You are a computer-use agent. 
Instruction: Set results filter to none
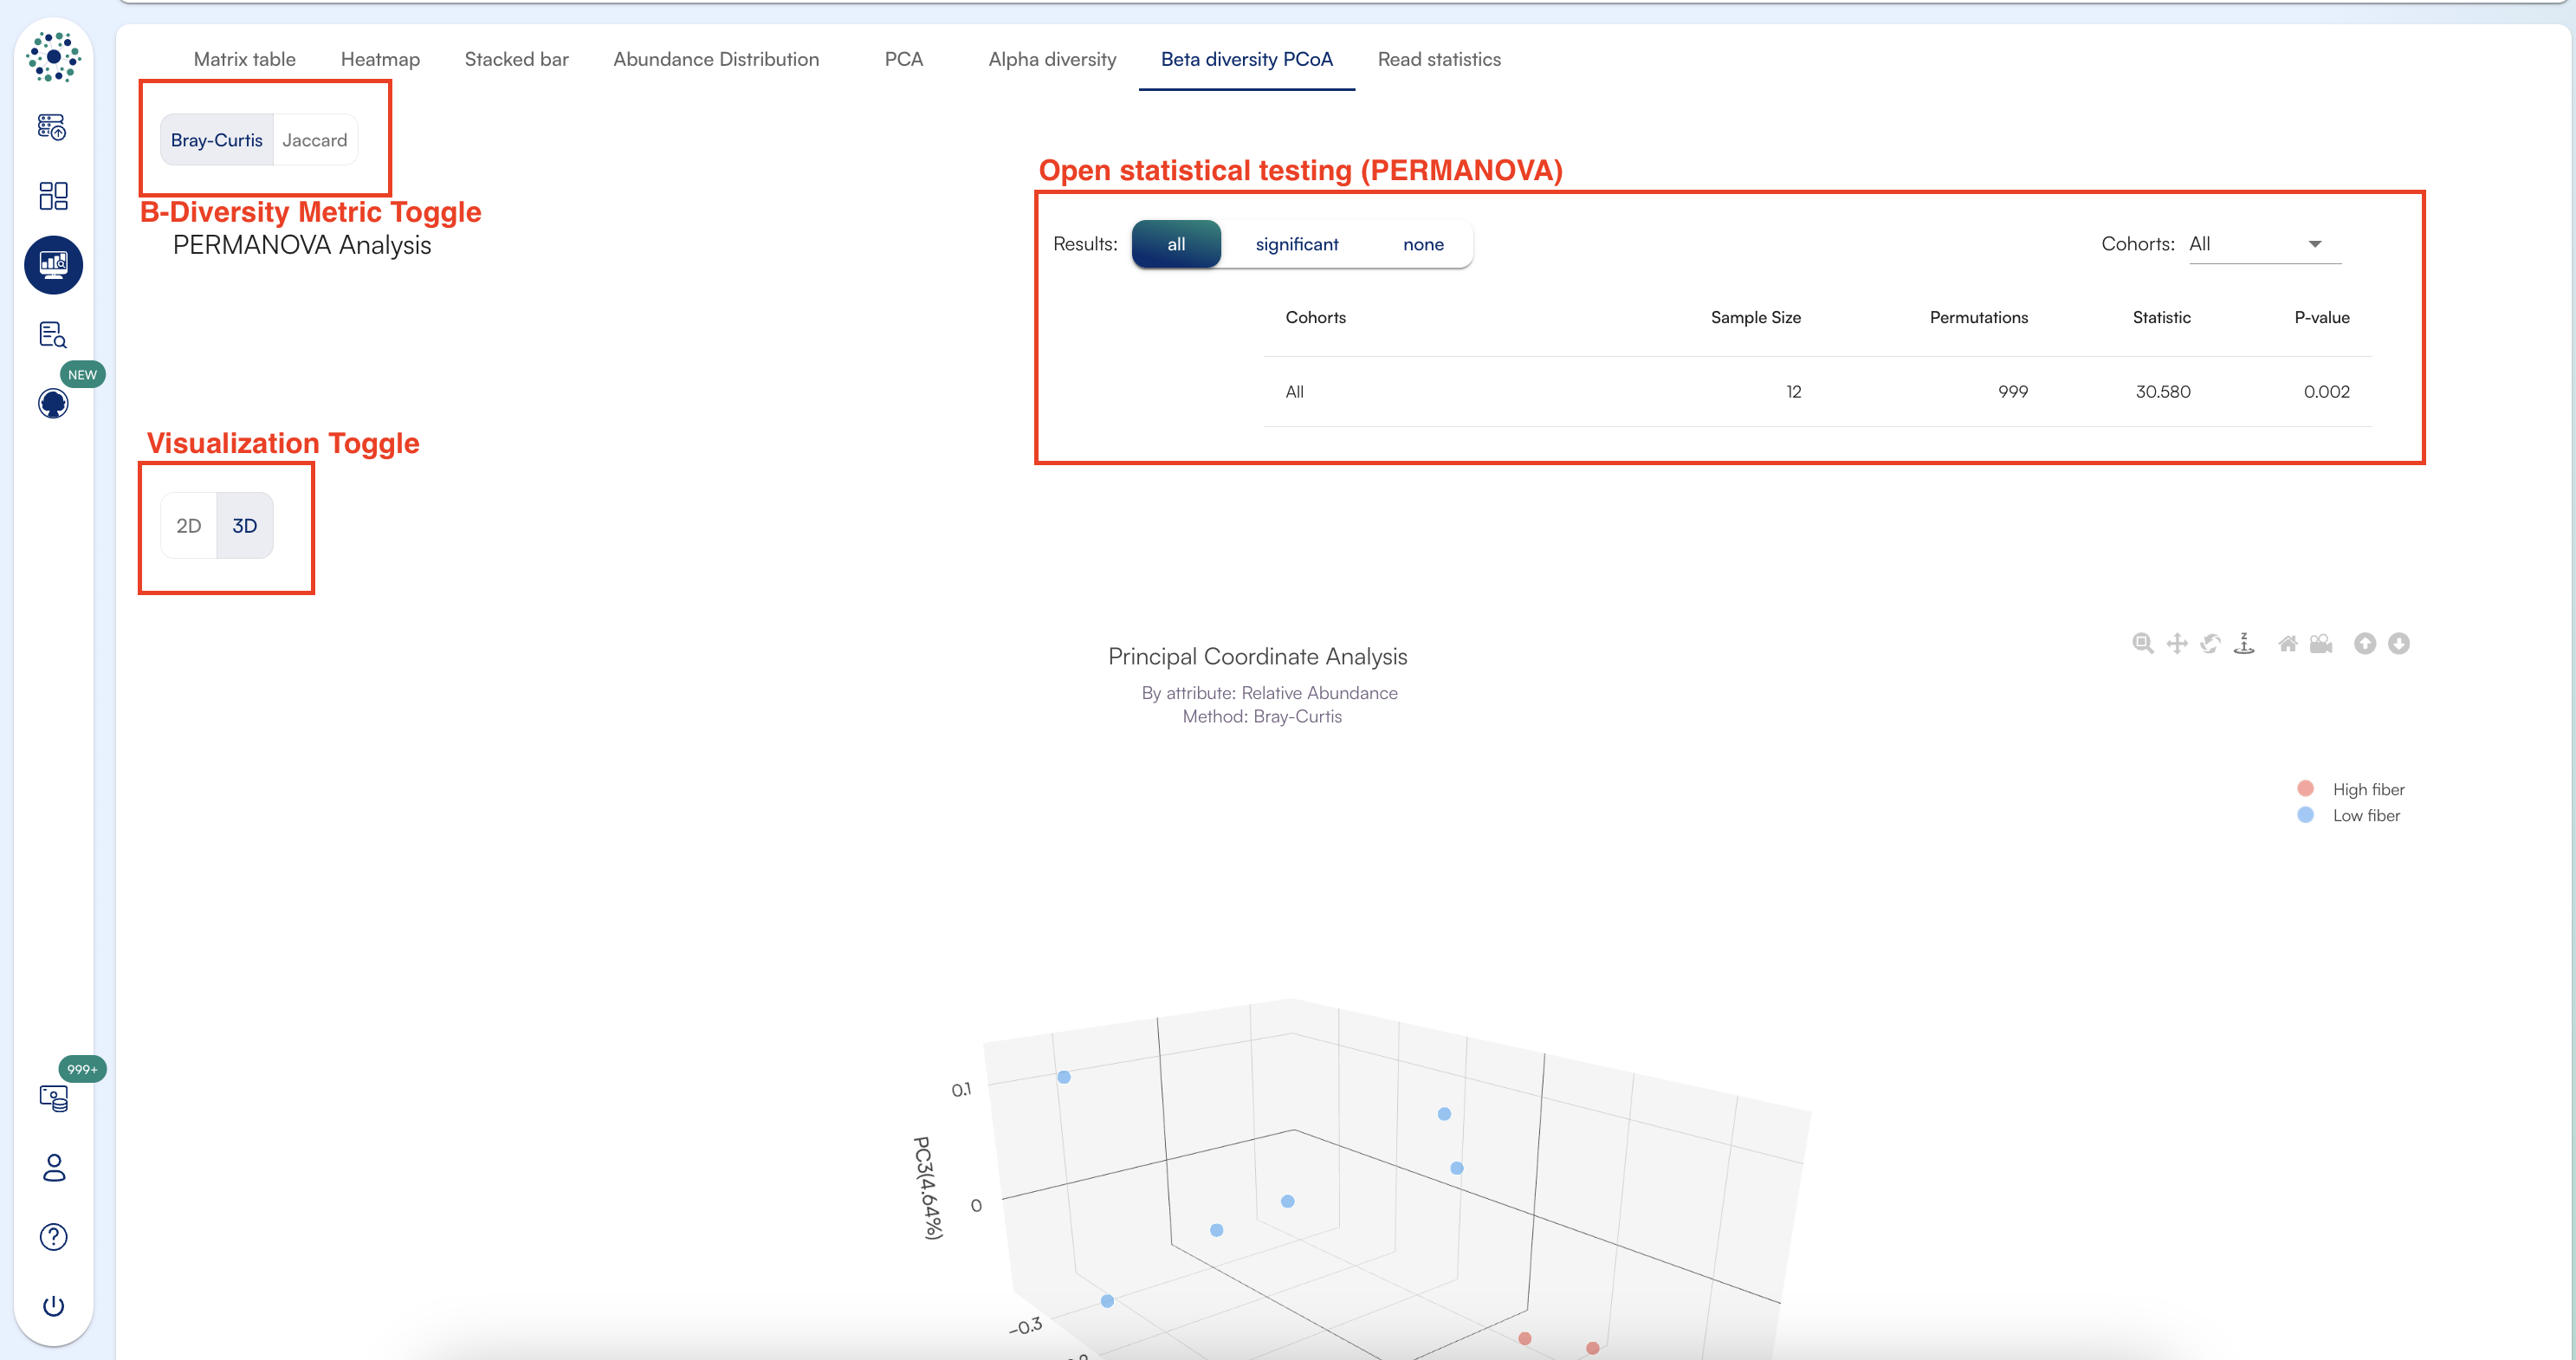tap(1422, 244)
